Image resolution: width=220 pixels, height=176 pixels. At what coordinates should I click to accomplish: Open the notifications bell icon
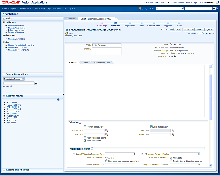[x=140, y=8]
